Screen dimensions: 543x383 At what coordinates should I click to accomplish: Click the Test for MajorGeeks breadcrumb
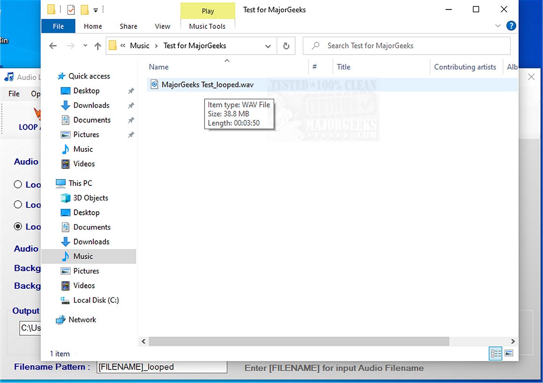(x=195, y=46)
